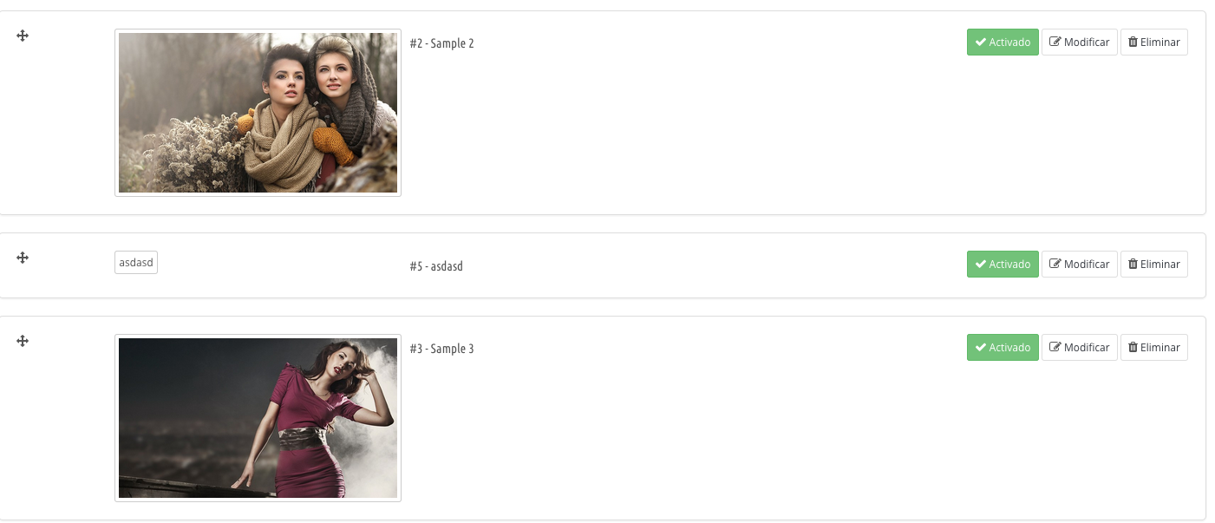This screenshot has height=523, width=1215.
Task: Click the move handle icon for Sample 2
Action: pyautogui.click(x=23, y=36)
